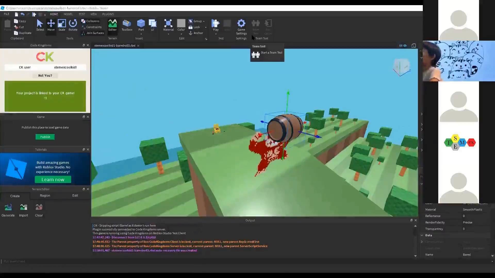
Task: Expand the Color dropdown arrow
Action: [x=181, y=34]
